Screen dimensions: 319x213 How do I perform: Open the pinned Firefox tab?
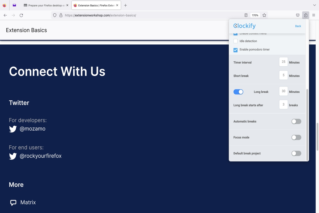click(4, 5)
